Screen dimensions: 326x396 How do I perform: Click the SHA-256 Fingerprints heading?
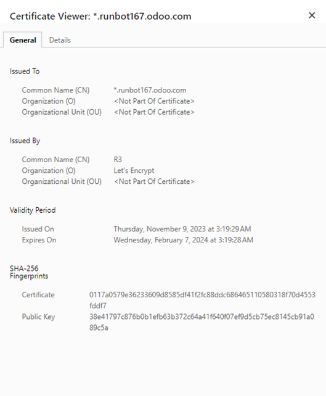click(x=29, y=272)
